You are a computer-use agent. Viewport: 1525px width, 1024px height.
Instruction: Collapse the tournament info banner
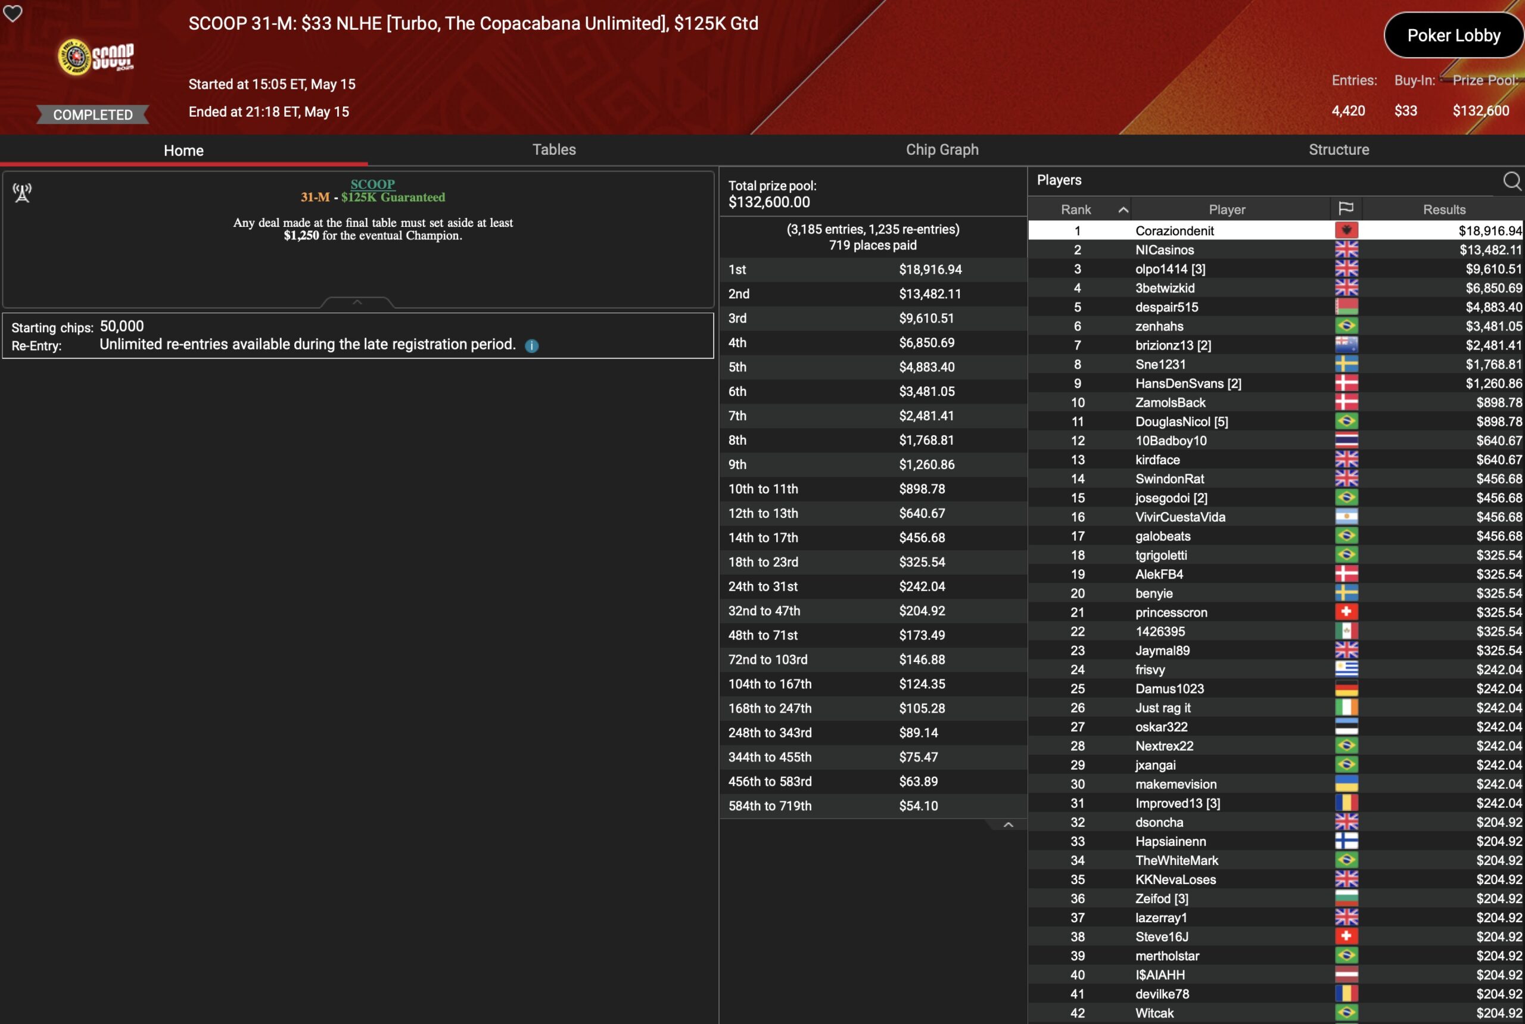(357, 302)
